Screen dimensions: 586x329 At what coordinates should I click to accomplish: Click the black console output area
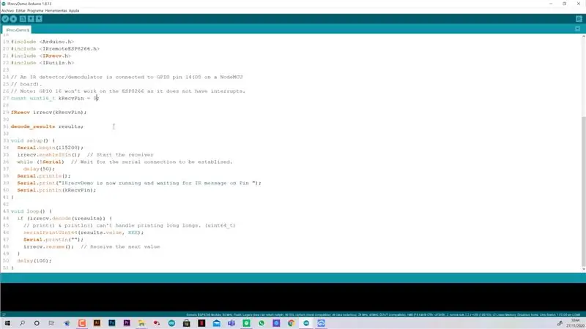(x=293, y=297)
